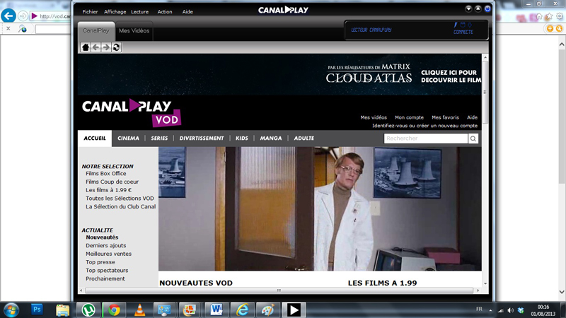The width and height of the screenshot is (566, 318).
Task: Open the Nouveautés link
Action: [x=102, y=237]
